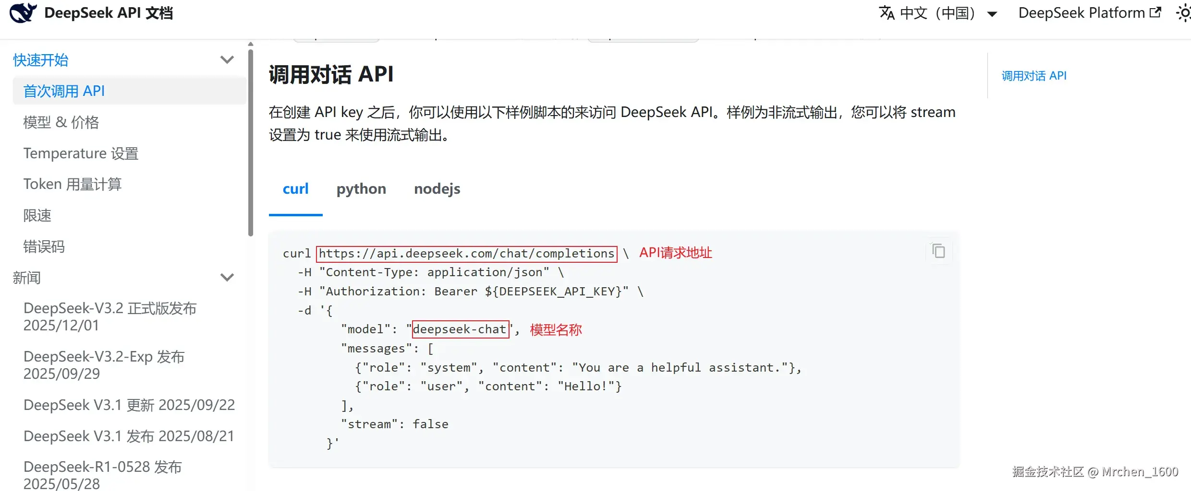Click the DeepSeek whale logo icon
The image size is (1191, 491).
point(23,13)
